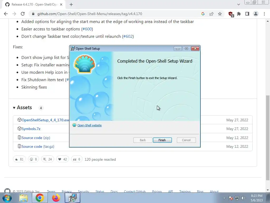
Task: Click laugh reaction with 8
Action: (33, 159)
